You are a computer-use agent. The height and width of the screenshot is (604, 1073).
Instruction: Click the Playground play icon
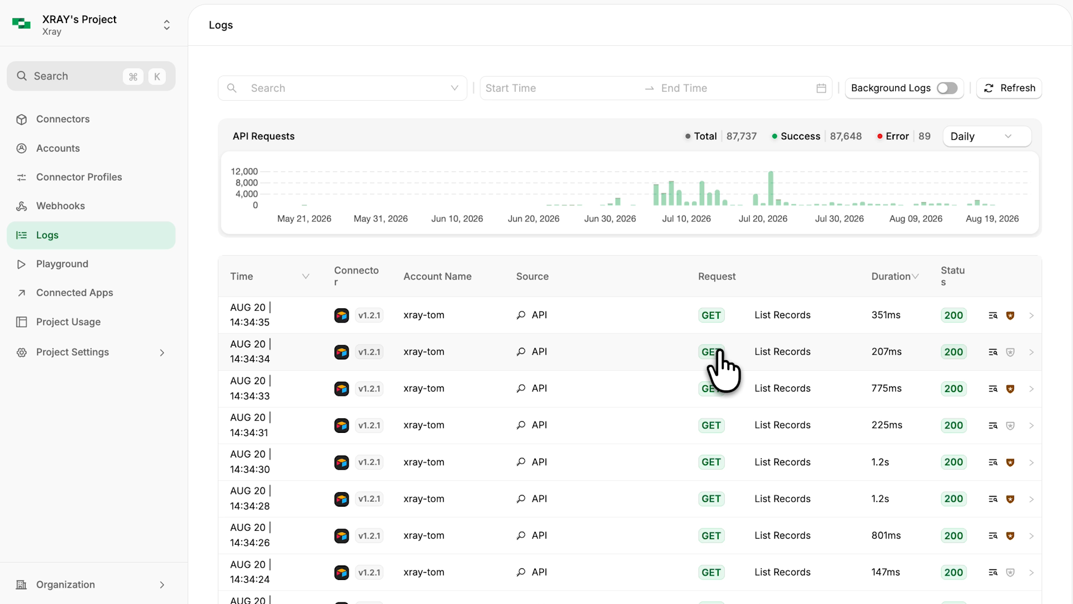[22, 265]
